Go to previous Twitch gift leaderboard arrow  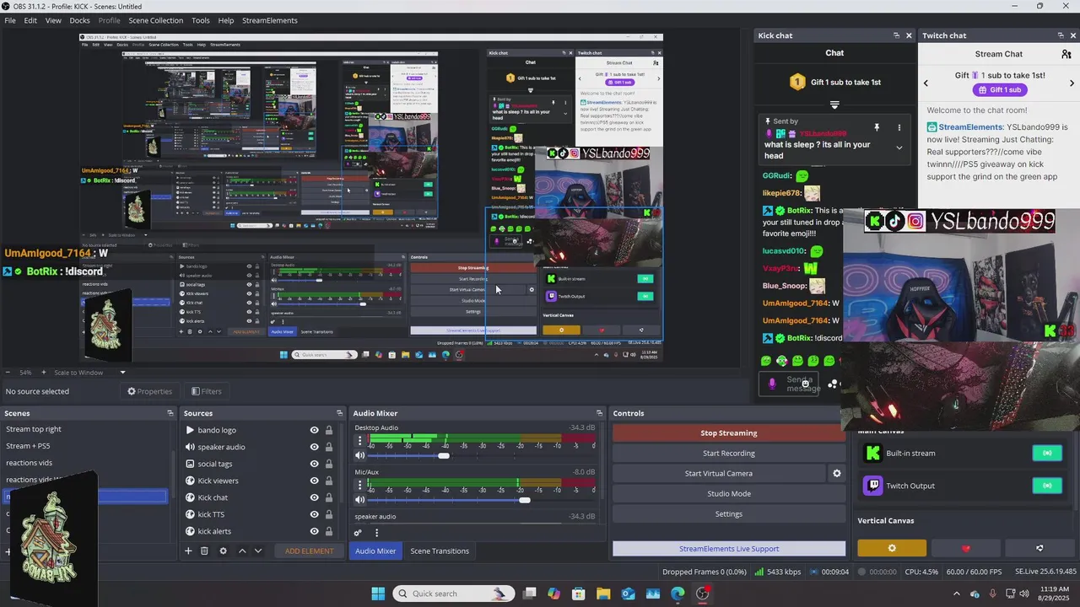click(926, 83)
